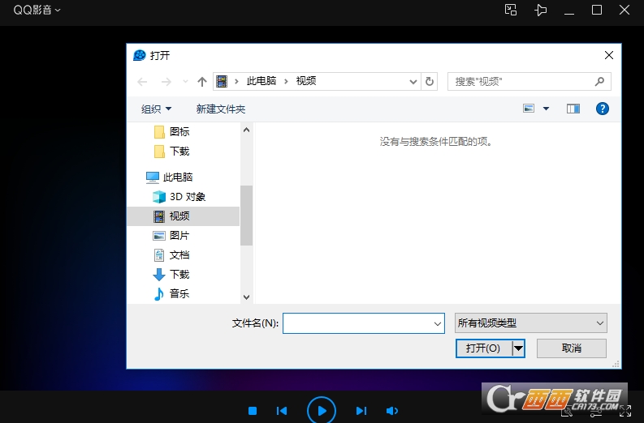The width and height of the screenshot is (644, 423).
Task: Click the 打开(O) button
Action: pyautogui.click(x=483, y=348)
